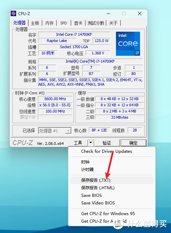
Task: Click the 工具 button
Action: tap(78, 143)
